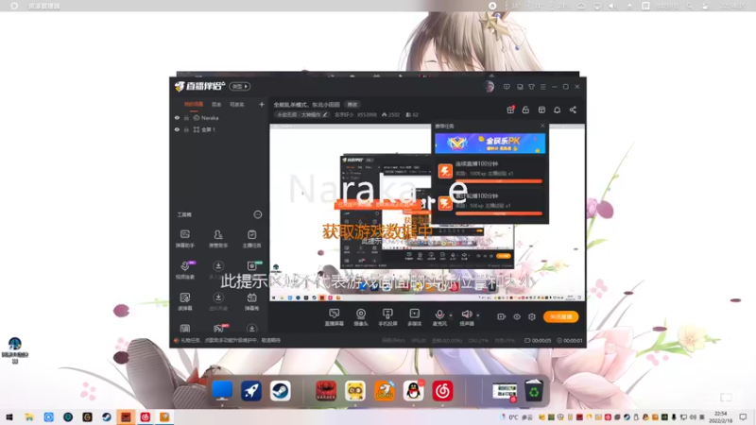Screen dimensions: 756x425
Task: Open the 视频连麦 microphone tool
Action: click(x=184, y=270)
